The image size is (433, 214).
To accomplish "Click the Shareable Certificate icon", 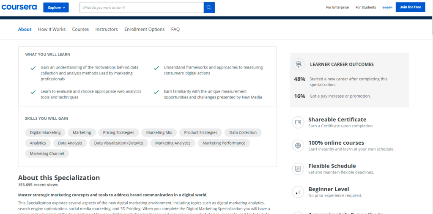I will (x=298, y=123).
